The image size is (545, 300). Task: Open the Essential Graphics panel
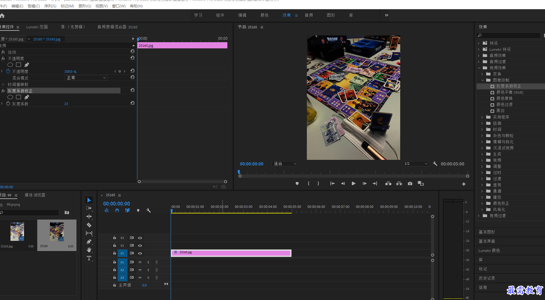[487, 232]
